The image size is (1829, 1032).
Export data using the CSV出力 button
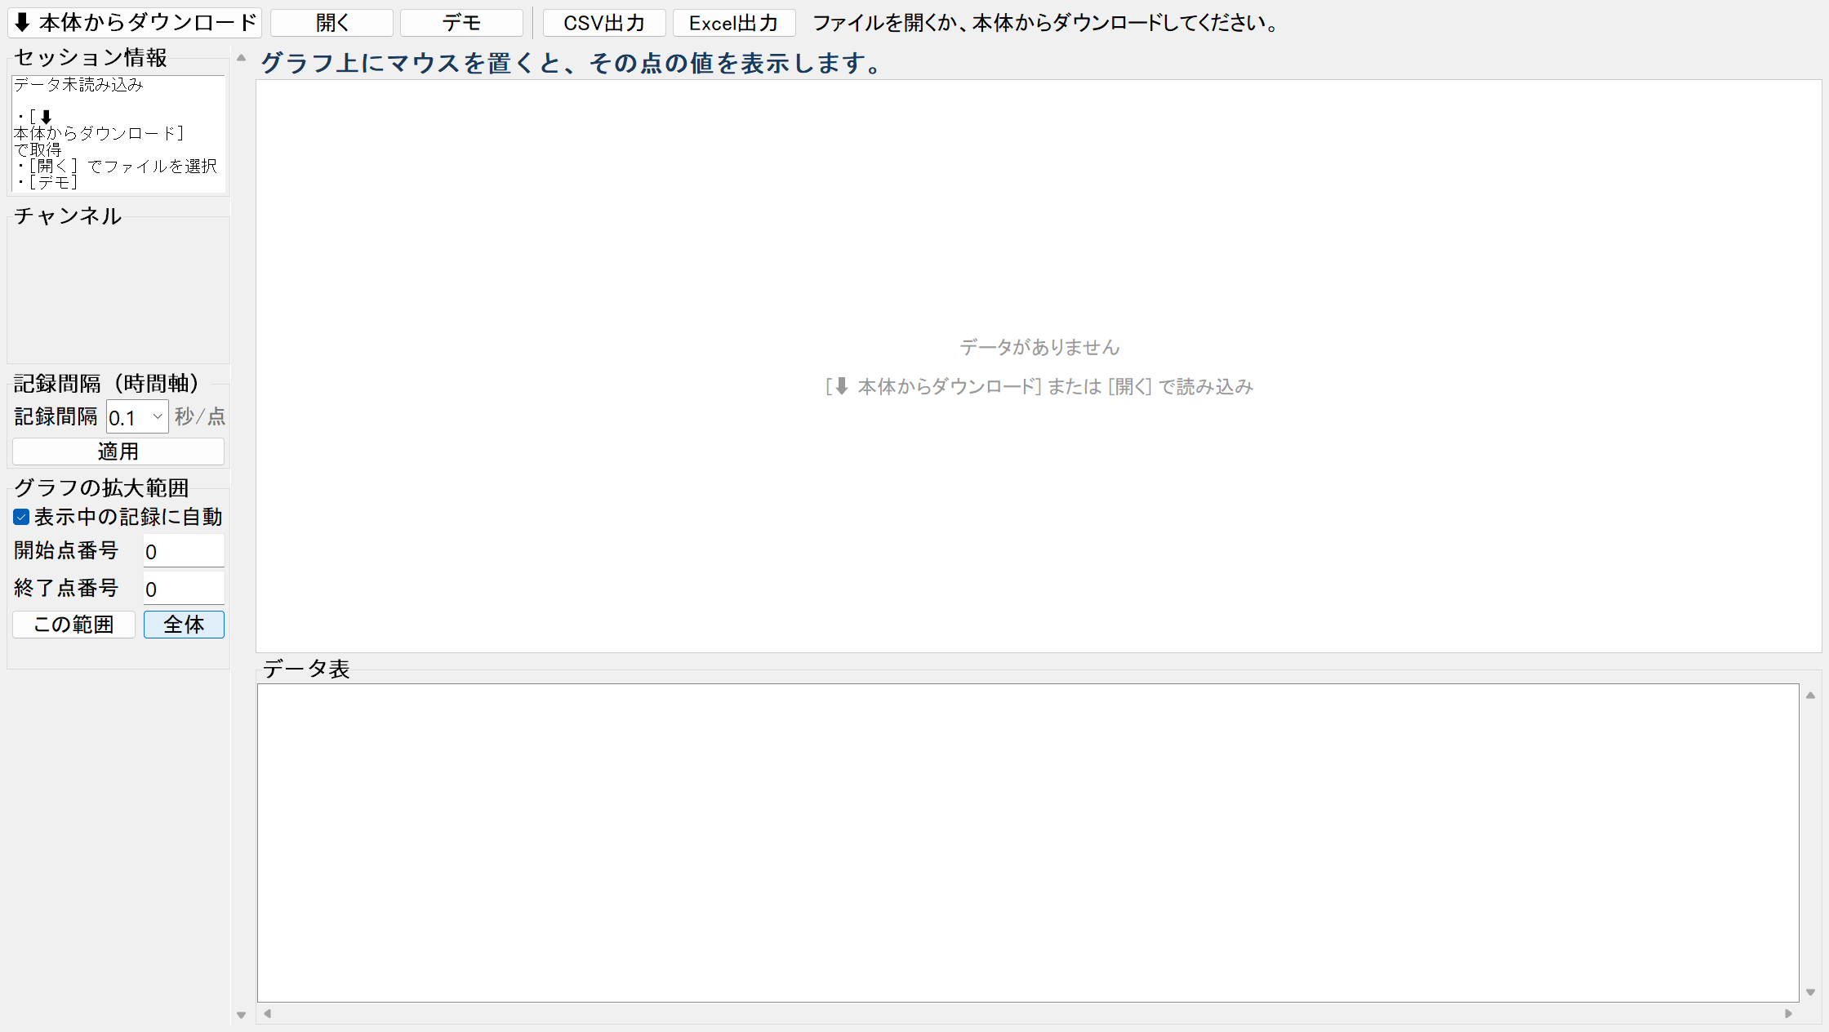[x=604, y=23]
